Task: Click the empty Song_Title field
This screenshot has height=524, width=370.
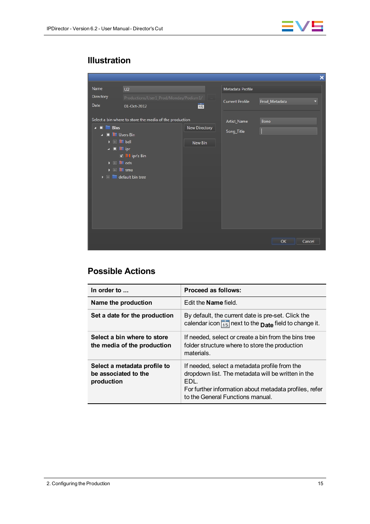Action: [288, 131]
